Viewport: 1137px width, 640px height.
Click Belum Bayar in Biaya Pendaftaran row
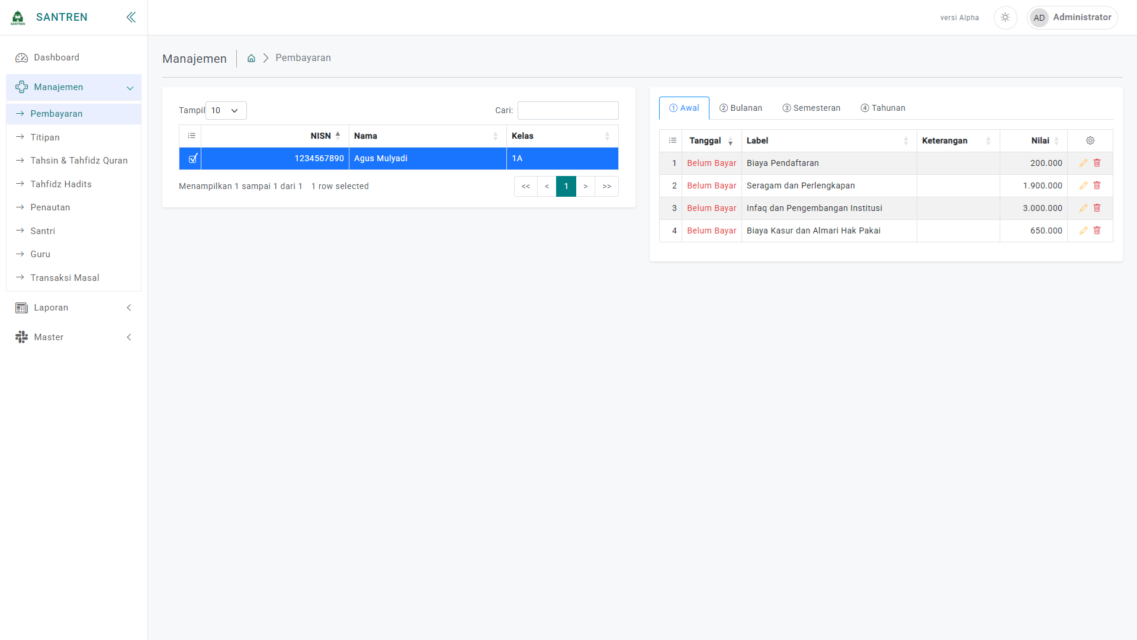tap(712, 163)
